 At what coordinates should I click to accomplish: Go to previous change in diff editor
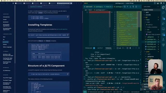point(127,7)
